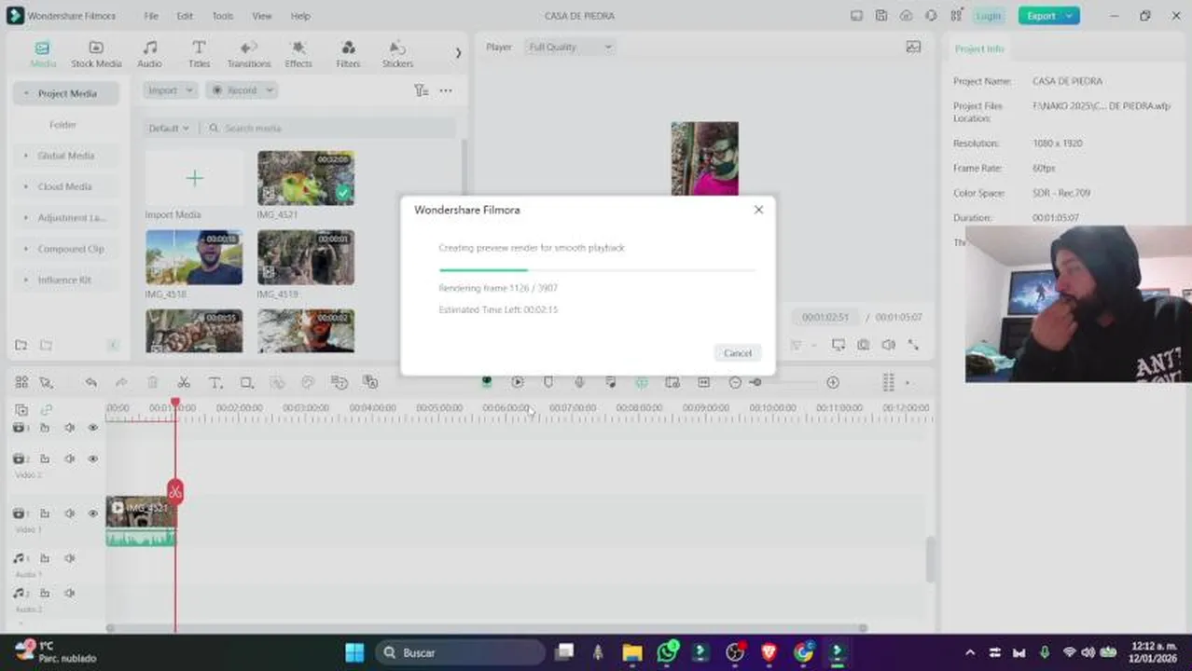Hide the Video 2 track with eye
This screenshot has width=1192, height=671.
(92, 459)
